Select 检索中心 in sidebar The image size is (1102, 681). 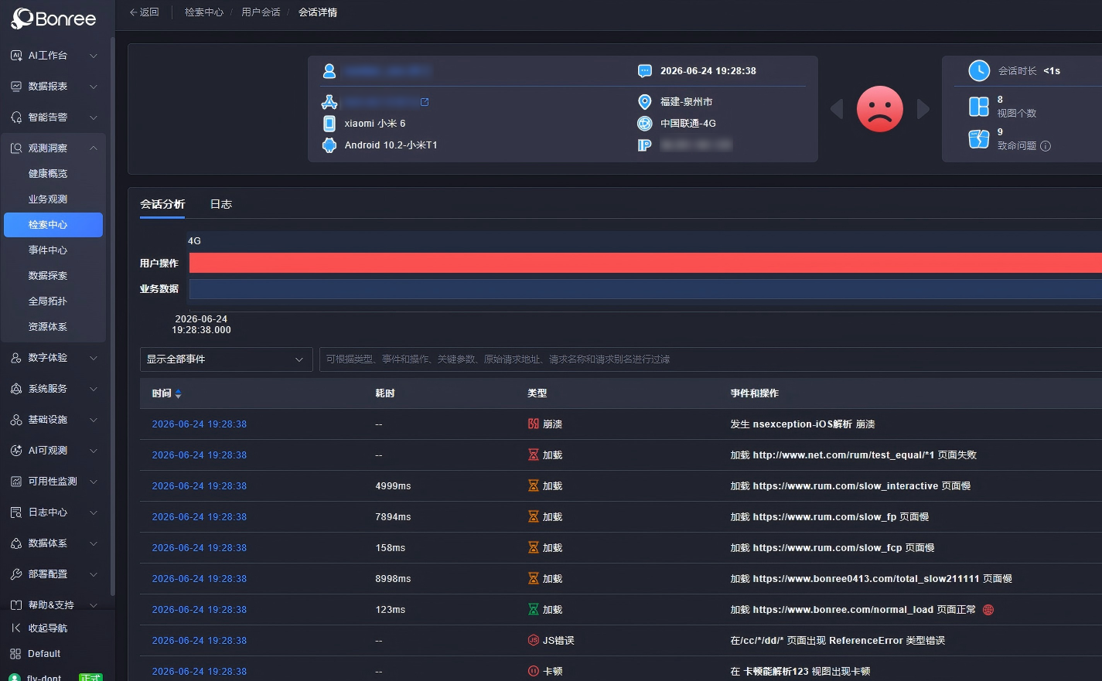pyautogui.click(x=53, y=225)
